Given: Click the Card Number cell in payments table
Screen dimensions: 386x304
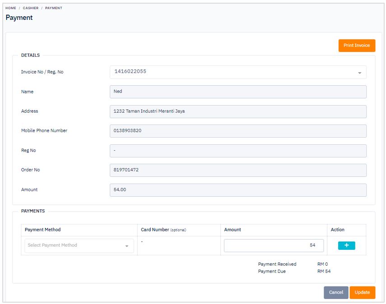Looking at the screenshot, I should click(179, 245).
